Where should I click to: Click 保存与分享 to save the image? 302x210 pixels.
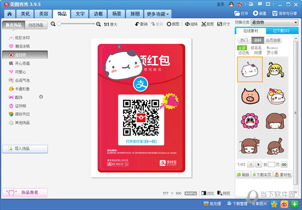coord(284,14)
